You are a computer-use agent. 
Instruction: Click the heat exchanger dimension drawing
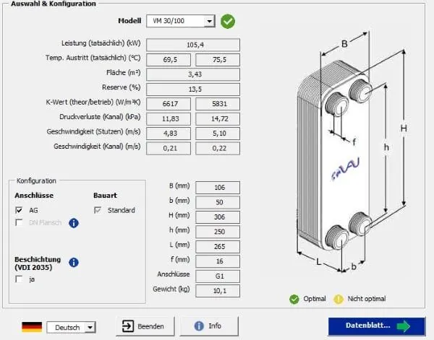(352, 152)
